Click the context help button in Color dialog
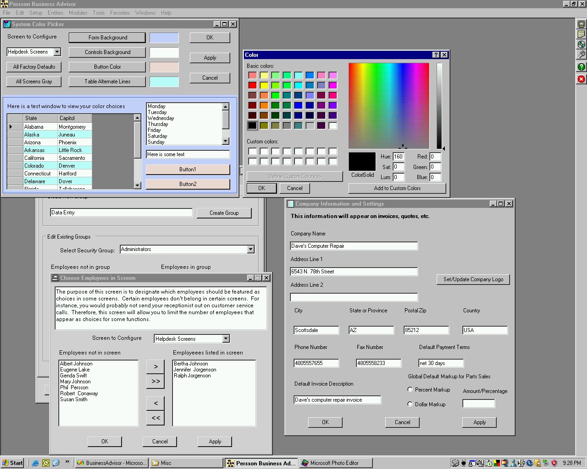587x469 pixels. pos(436,55)
